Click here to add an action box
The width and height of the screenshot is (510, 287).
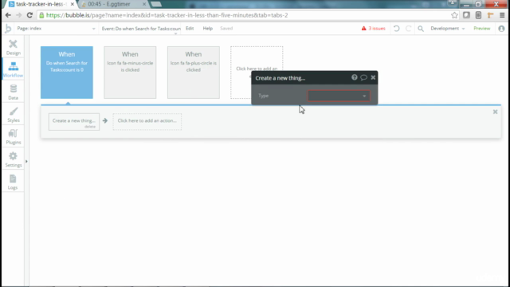click(147, 121)
